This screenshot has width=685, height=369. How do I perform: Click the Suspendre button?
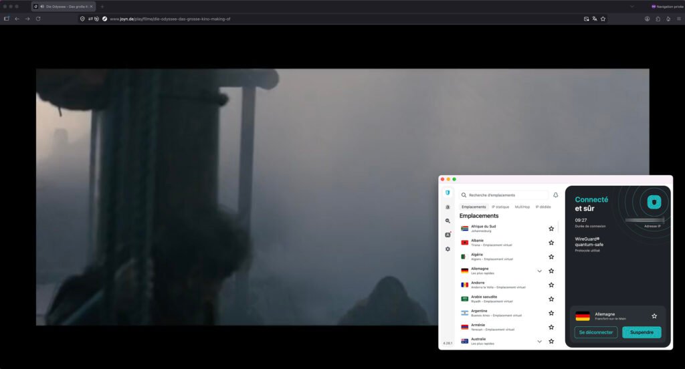(x=642, y=332)
